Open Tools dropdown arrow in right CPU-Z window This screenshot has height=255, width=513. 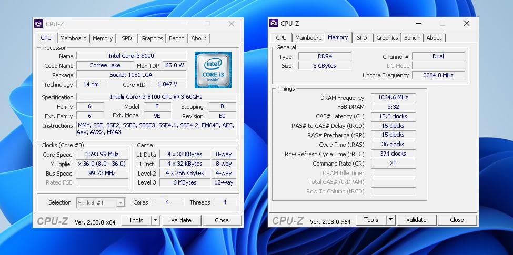(x=390, y=220)
